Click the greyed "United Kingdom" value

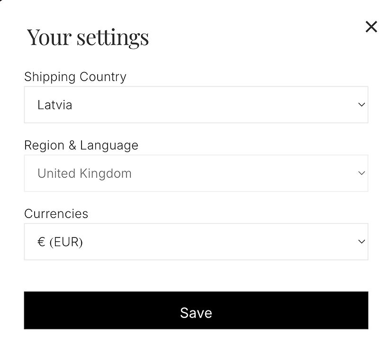84,173
